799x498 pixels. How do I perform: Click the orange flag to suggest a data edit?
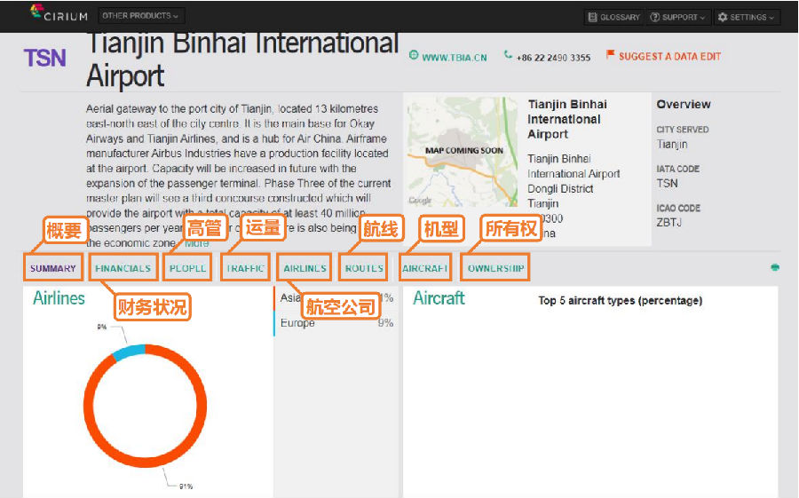click(x=610, y=55)
